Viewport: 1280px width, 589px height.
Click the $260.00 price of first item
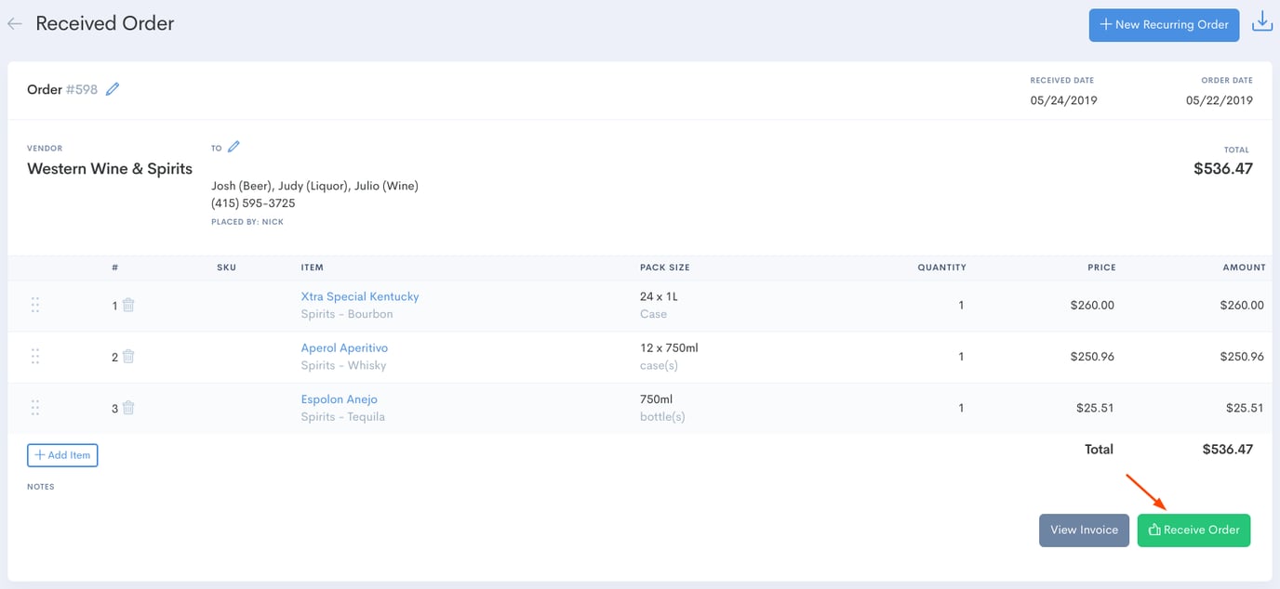pyautogui.click(x=1091, y=305)
